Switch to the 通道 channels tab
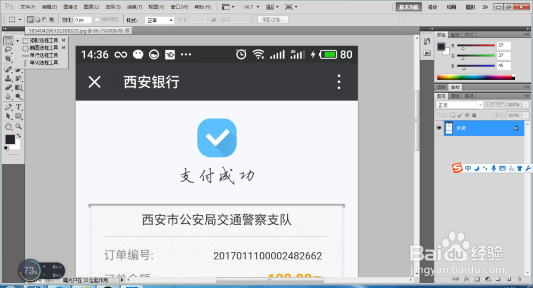The image size is (533, 288). coord(455,96)
